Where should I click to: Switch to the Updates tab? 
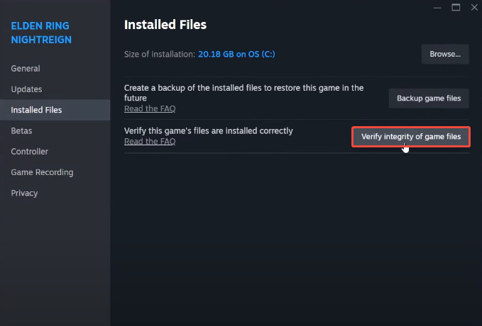[26, 89]
